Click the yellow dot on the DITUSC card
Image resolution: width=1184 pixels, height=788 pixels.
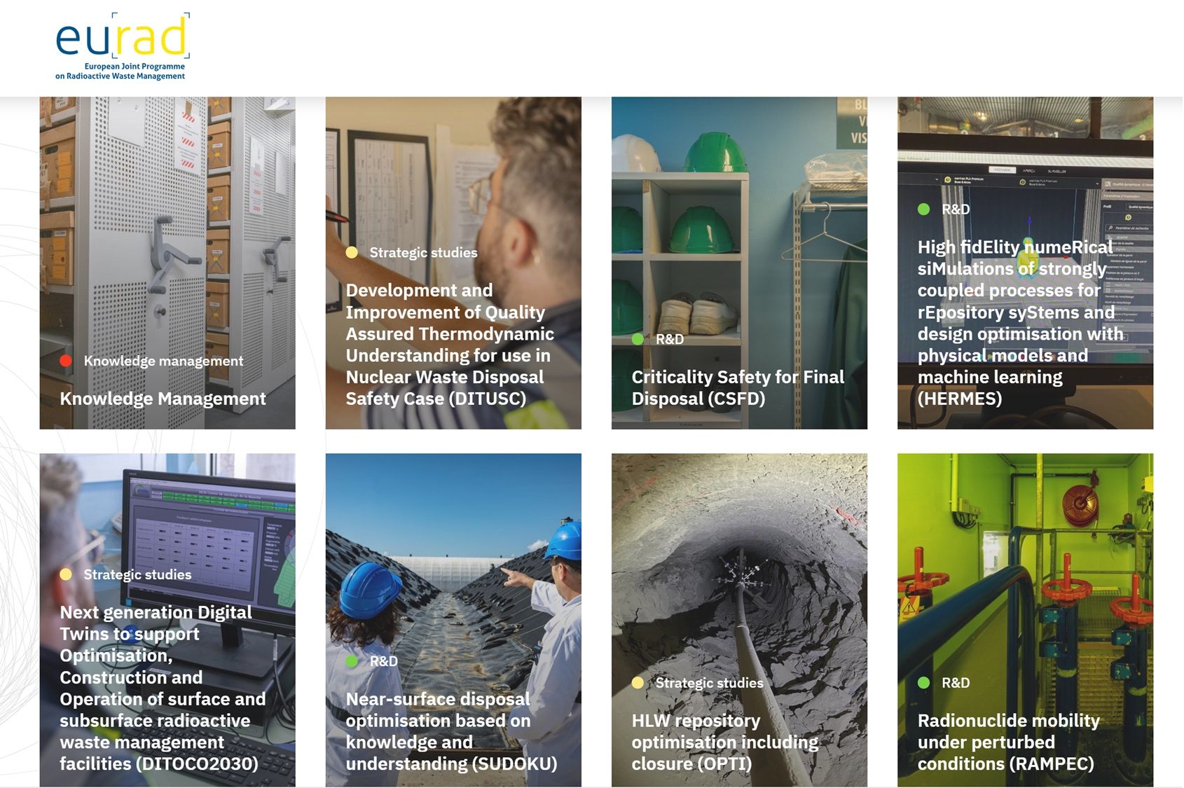coord(352,252)
